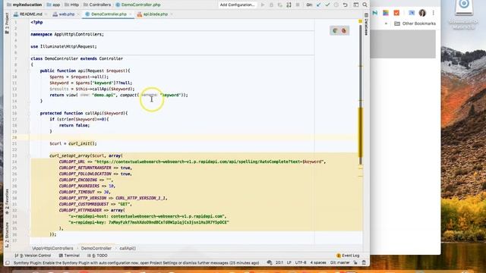The width and height of the screenshot is (486, 273).
Task: Place the cursor on the curl_init() line
Action: [73, 143]
